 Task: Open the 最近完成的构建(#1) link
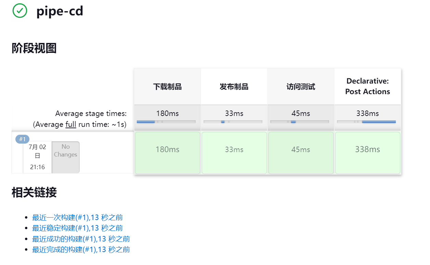point(81,249)
